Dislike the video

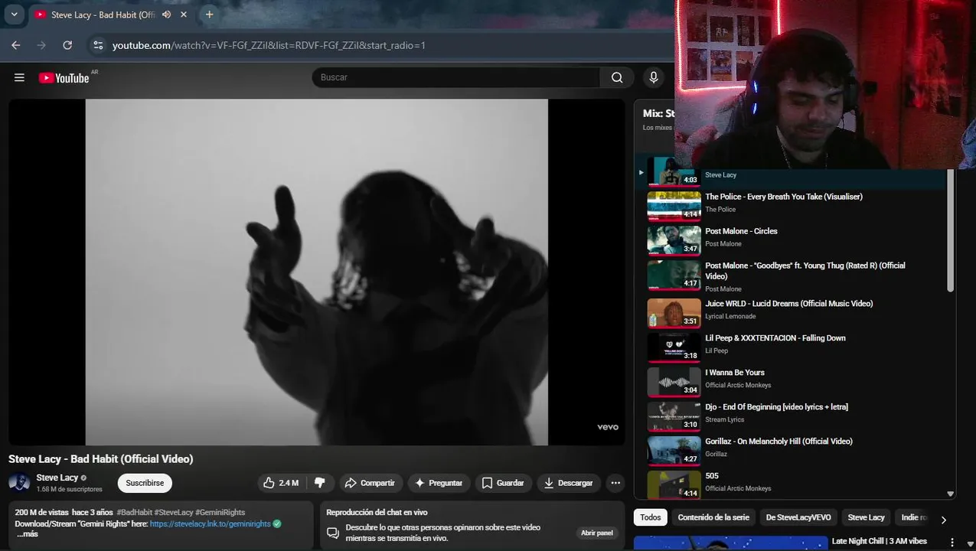(x=320, y=483)
